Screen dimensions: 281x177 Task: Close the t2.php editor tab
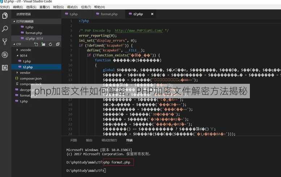[152, 14]
